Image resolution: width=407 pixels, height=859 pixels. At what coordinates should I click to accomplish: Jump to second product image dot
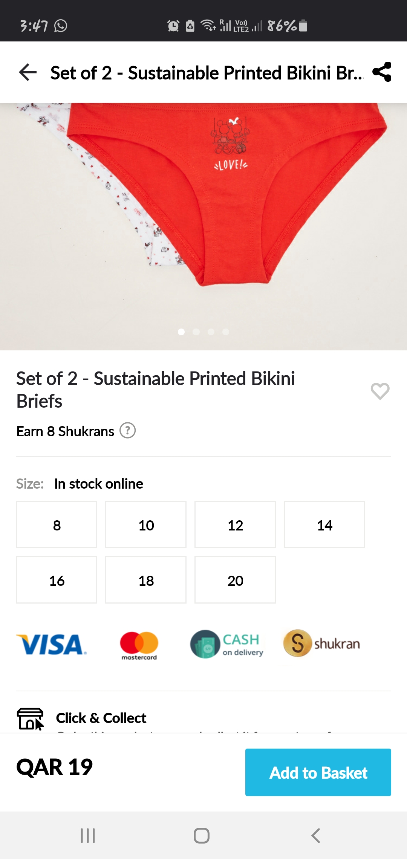196,332
